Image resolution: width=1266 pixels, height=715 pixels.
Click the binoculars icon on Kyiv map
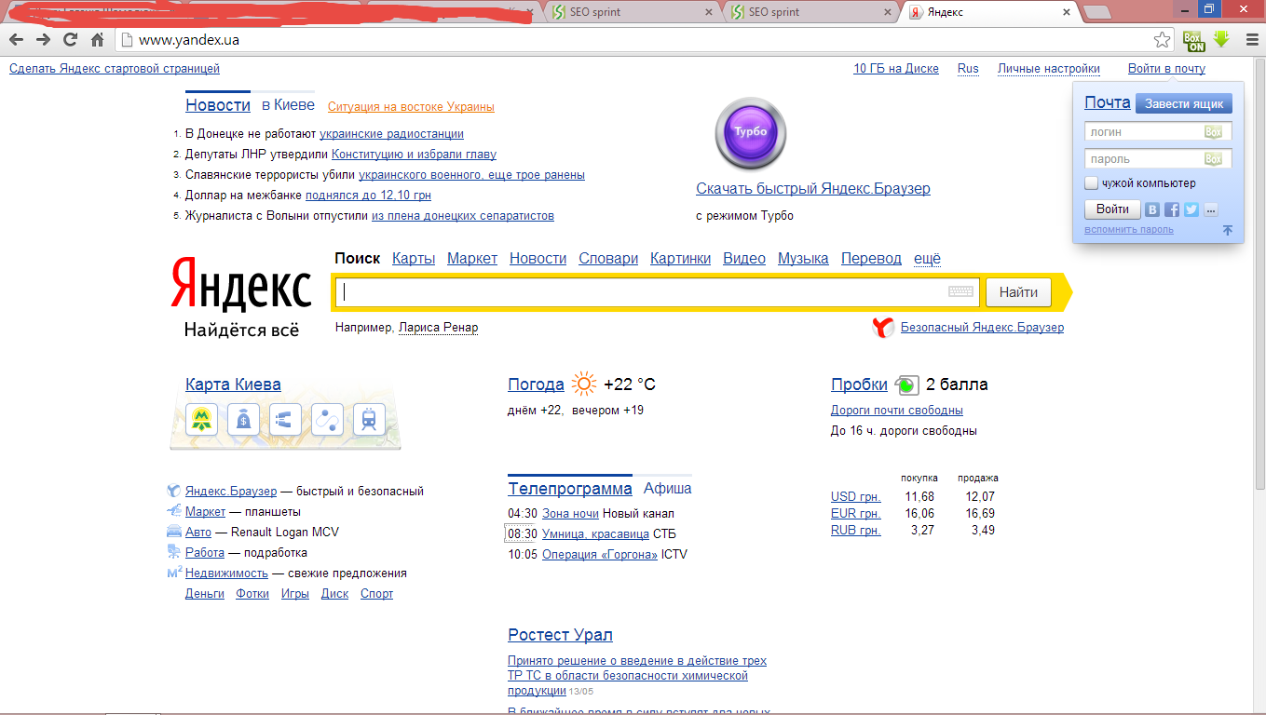coord(285,419)
